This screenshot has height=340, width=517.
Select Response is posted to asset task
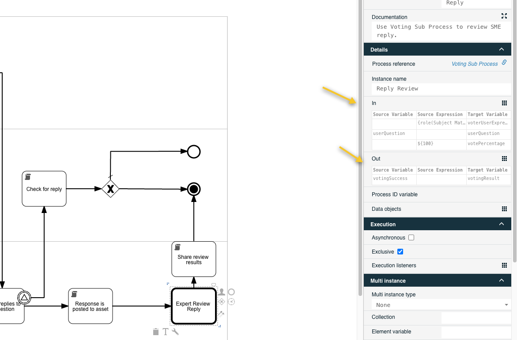tap(91, 306)
